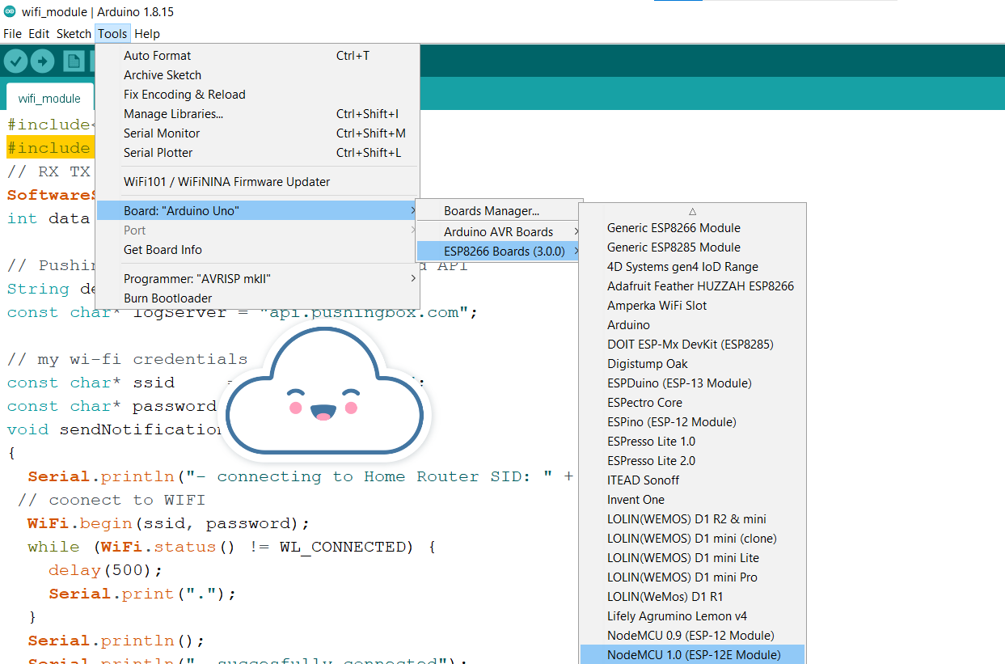This screenshot has width=1005, height=664.
Task: Choose ESPino (ESP-12 Module)
Action: [693, 422]
